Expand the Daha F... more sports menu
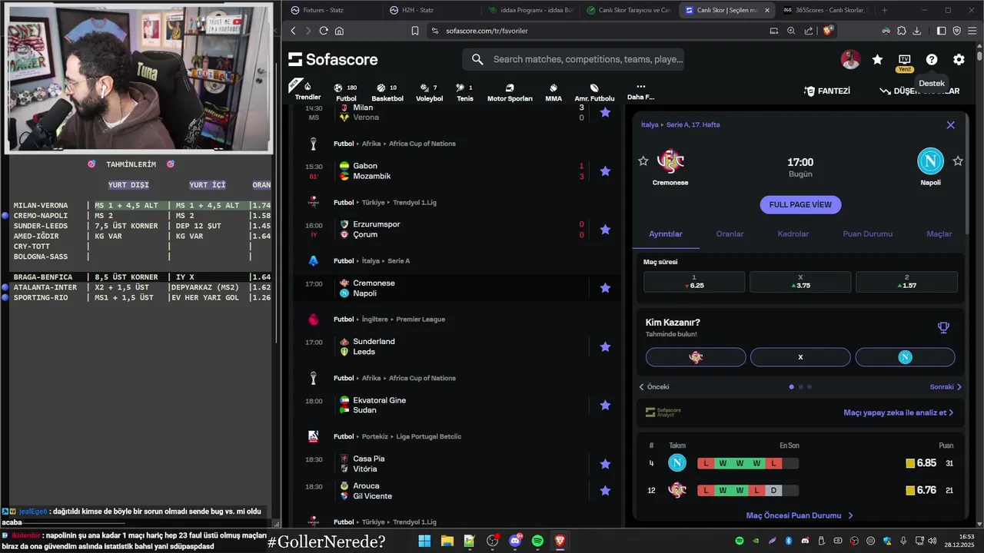The width and height of the screenshot is (984, 553). coord(640,92)
